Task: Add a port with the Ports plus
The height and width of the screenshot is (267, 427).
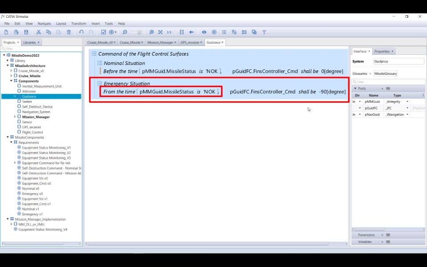Action: pyautogui.click(x=382, y=89)
